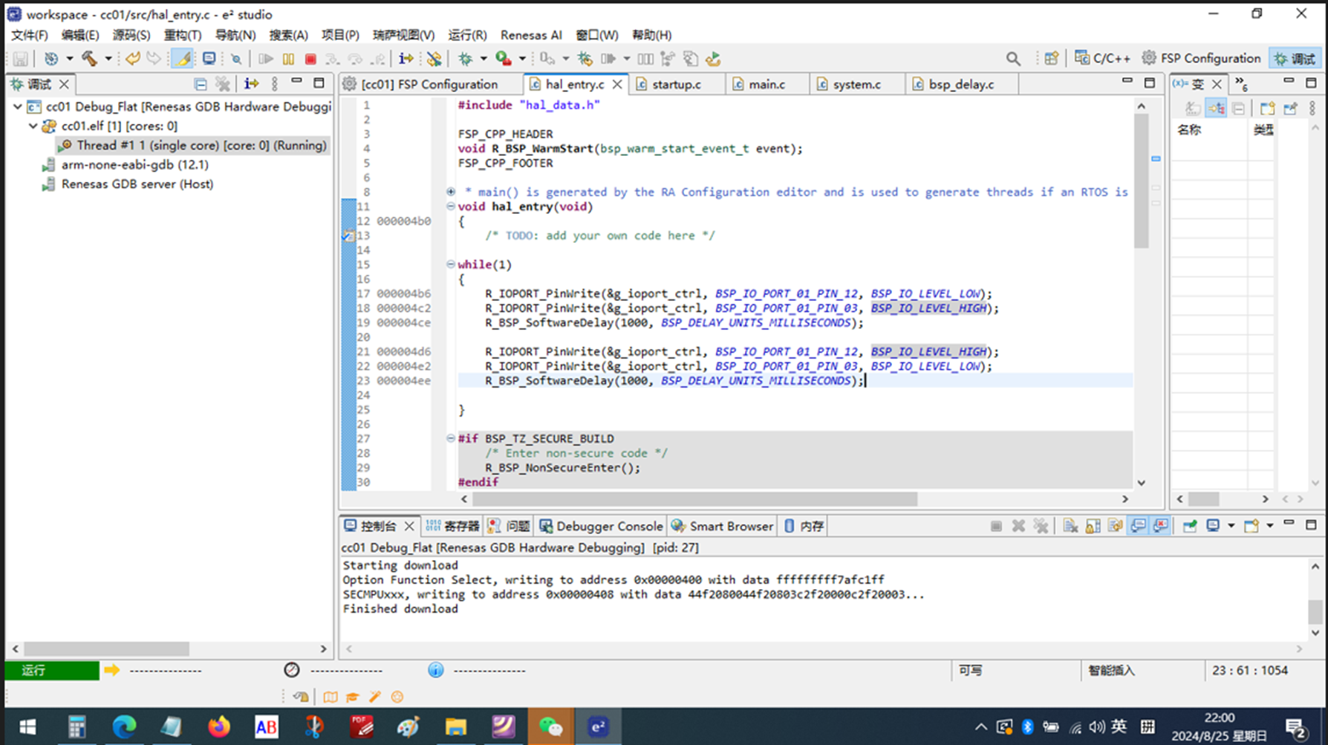
Task: Open the 项目(P) menu
Action: pyautogui.click(x=340, y=35)
